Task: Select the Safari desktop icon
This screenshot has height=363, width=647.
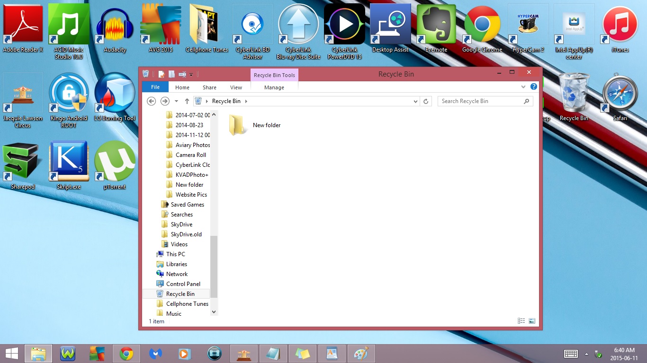Action: pos(620,97)
